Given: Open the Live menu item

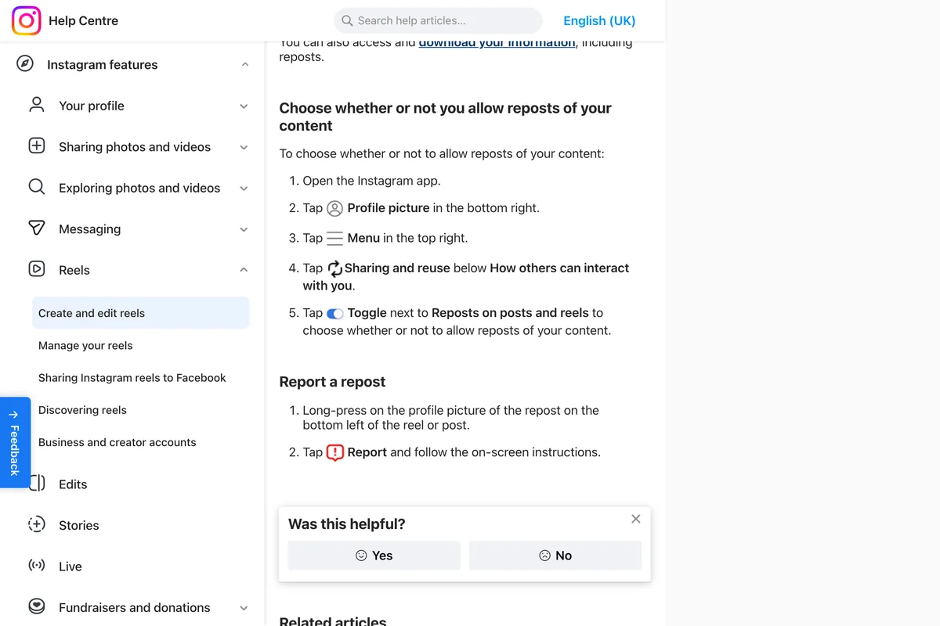Looking at the screenshot, I should point(70,567).
